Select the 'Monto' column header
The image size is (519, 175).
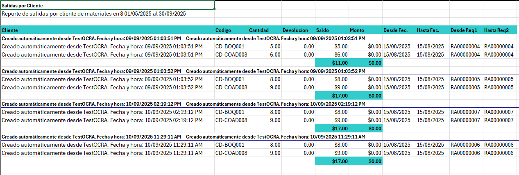(x=365, y=30)
